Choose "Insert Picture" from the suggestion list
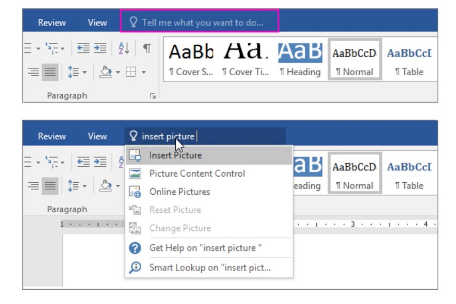The width and height of the screenshot is (456, 304). point(208,155)
